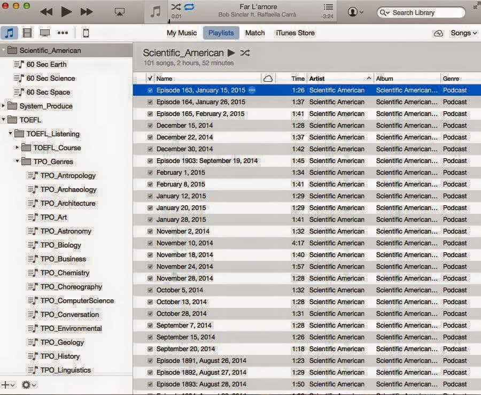Uncheck the November 10, 2014 episode
The width and height of the screenshot is (481, 395).
pyautogui.click(x=150, y=243)
